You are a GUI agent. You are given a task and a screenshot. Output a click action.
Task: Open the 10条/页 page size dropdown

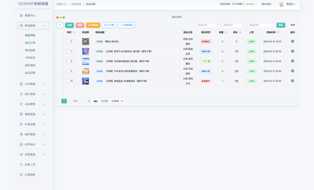[117, 101]
